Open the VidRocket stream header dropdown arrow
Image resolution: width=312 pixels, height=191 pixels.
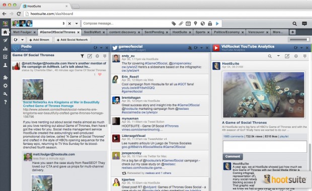(x=301, y=48)
